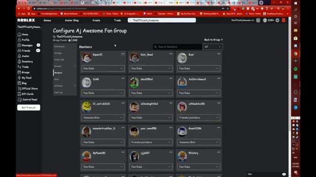Open more options for Guest0286 member card
Screen dimensions: 316x177
219,128
